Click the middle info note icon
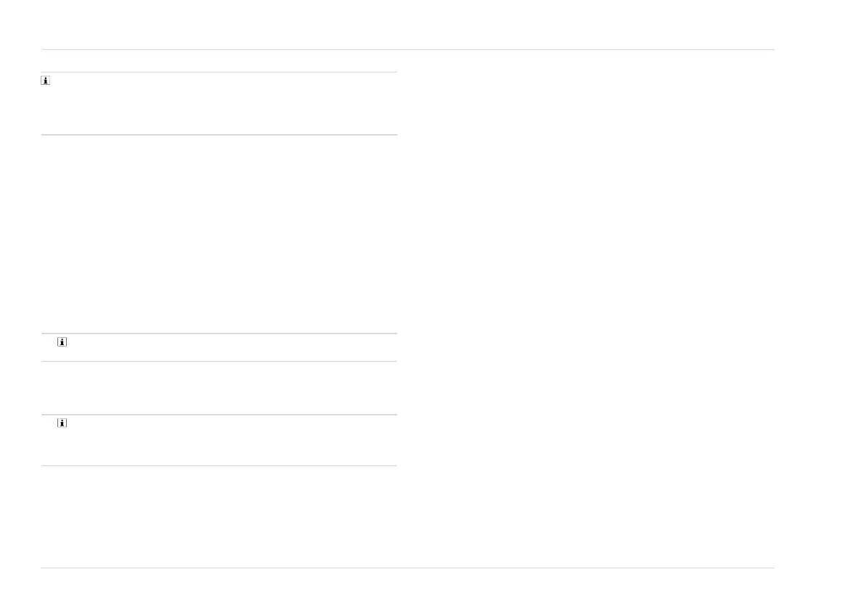864x609 pixels. click(62, 342)
